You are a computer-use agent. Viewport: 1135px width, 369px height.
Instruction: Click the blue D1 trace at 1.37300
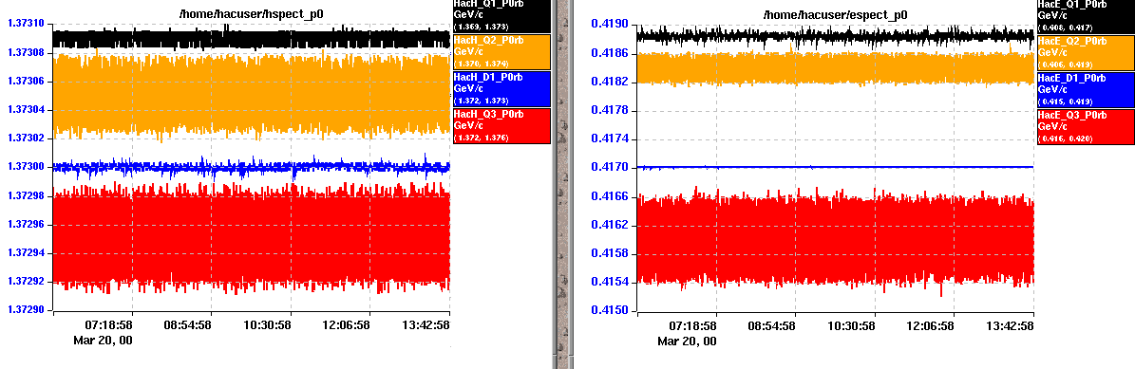tap(251, 167)
